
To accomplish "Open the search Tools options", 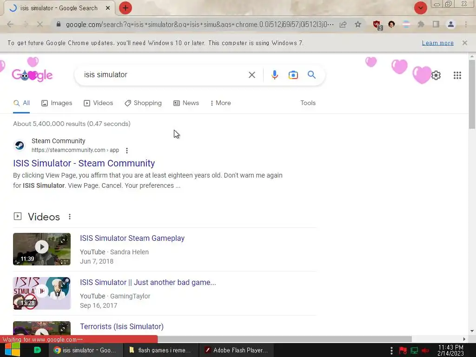I will pos(308,103).
